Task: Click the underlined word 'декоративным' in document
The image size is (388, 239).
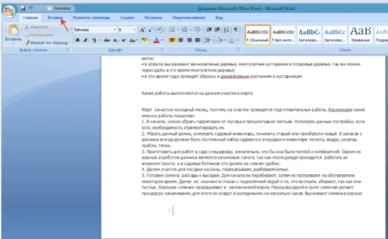Action: click(x=235, y=76)
